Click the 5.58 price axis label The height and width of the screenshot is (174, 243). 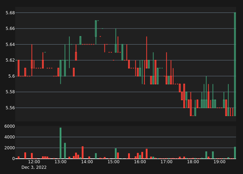click(x=10, y=92)
